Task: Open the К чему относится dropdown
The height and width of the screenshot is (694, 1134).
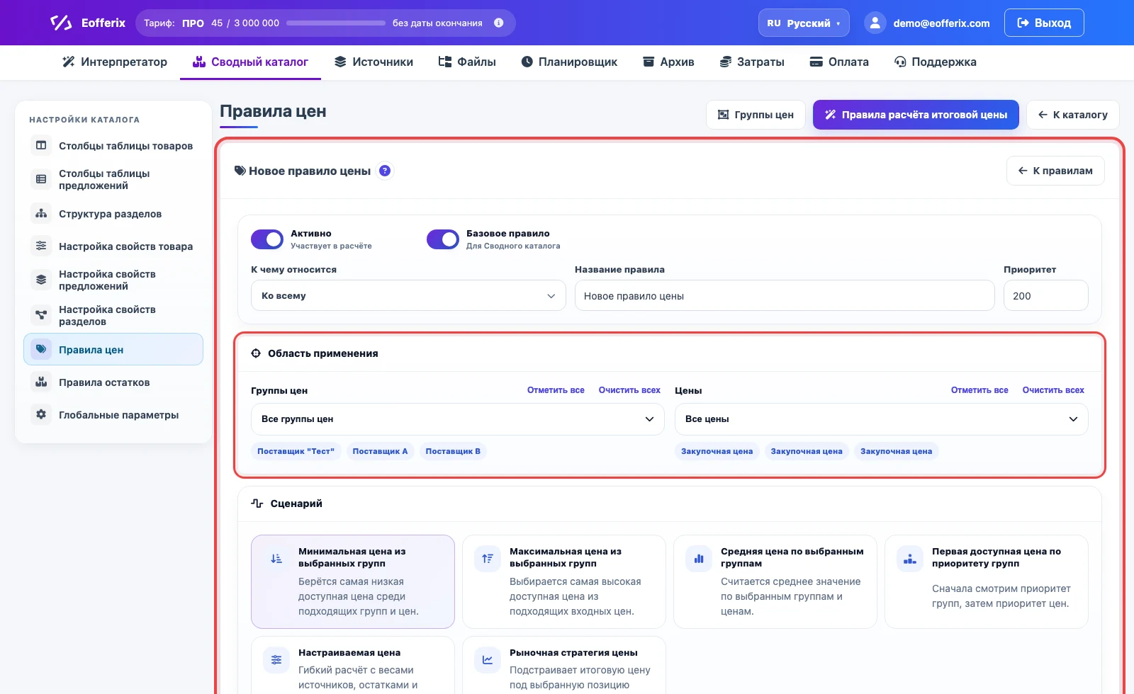Action: (408, 295)
